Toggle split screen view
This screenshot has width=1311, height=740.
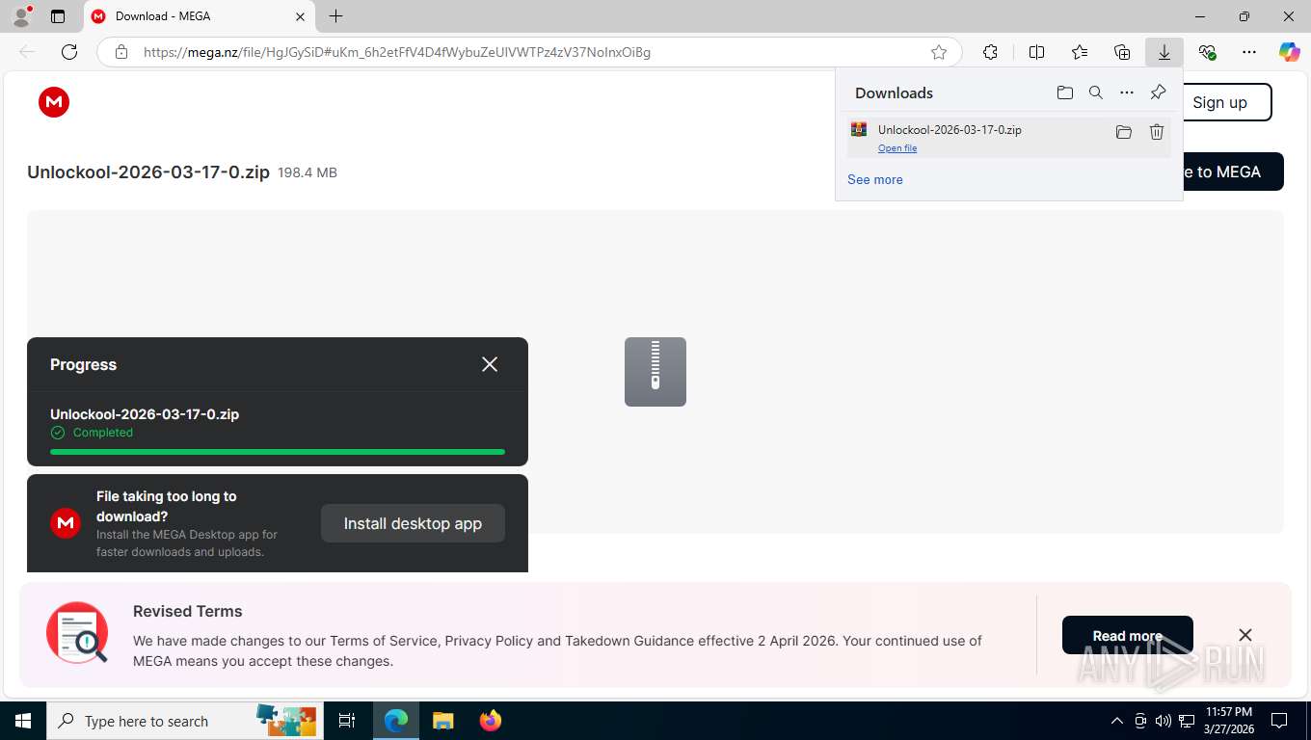[1037, 52]
